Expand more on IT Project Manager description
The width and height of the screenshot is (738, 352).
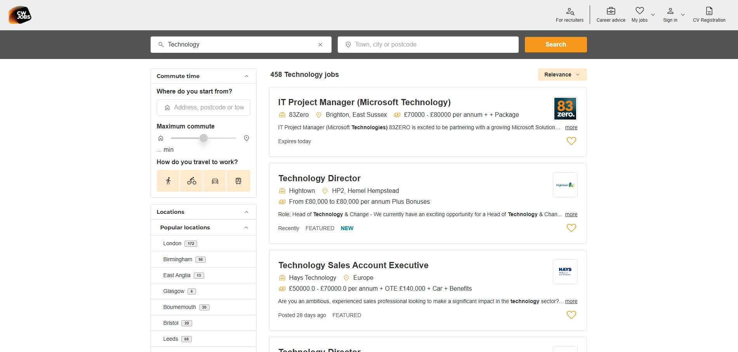pos(571,127)
